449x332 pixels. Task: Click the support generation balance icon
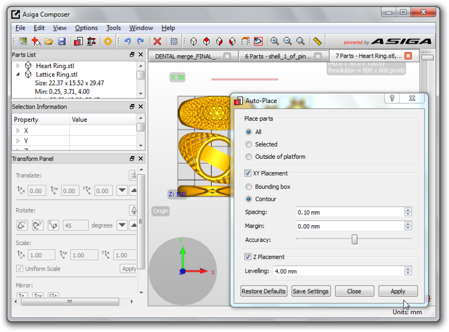(x=91, y=41)
